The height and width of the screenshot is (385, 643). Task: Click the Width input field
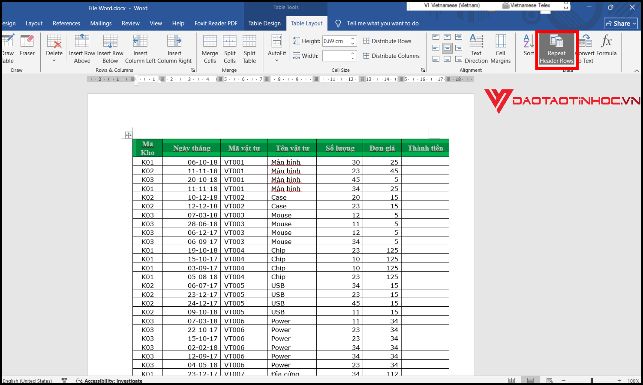pyautogui.click(x=336, y=56)
